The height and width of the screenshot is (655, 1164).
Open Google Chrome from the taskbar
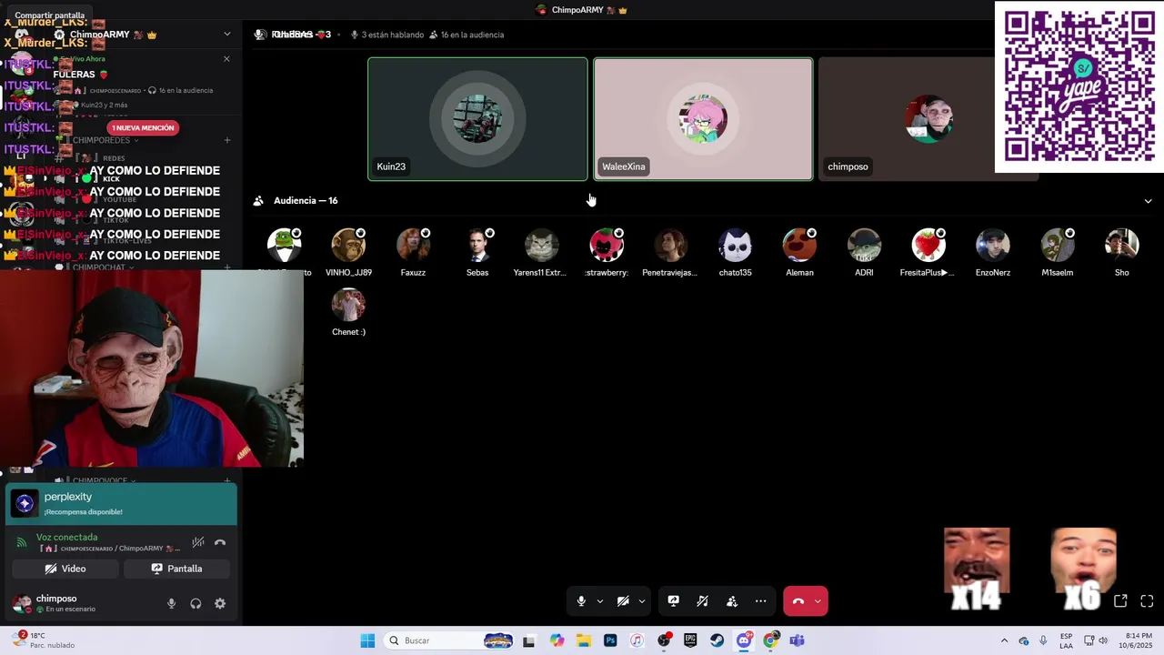pos(771,640)
